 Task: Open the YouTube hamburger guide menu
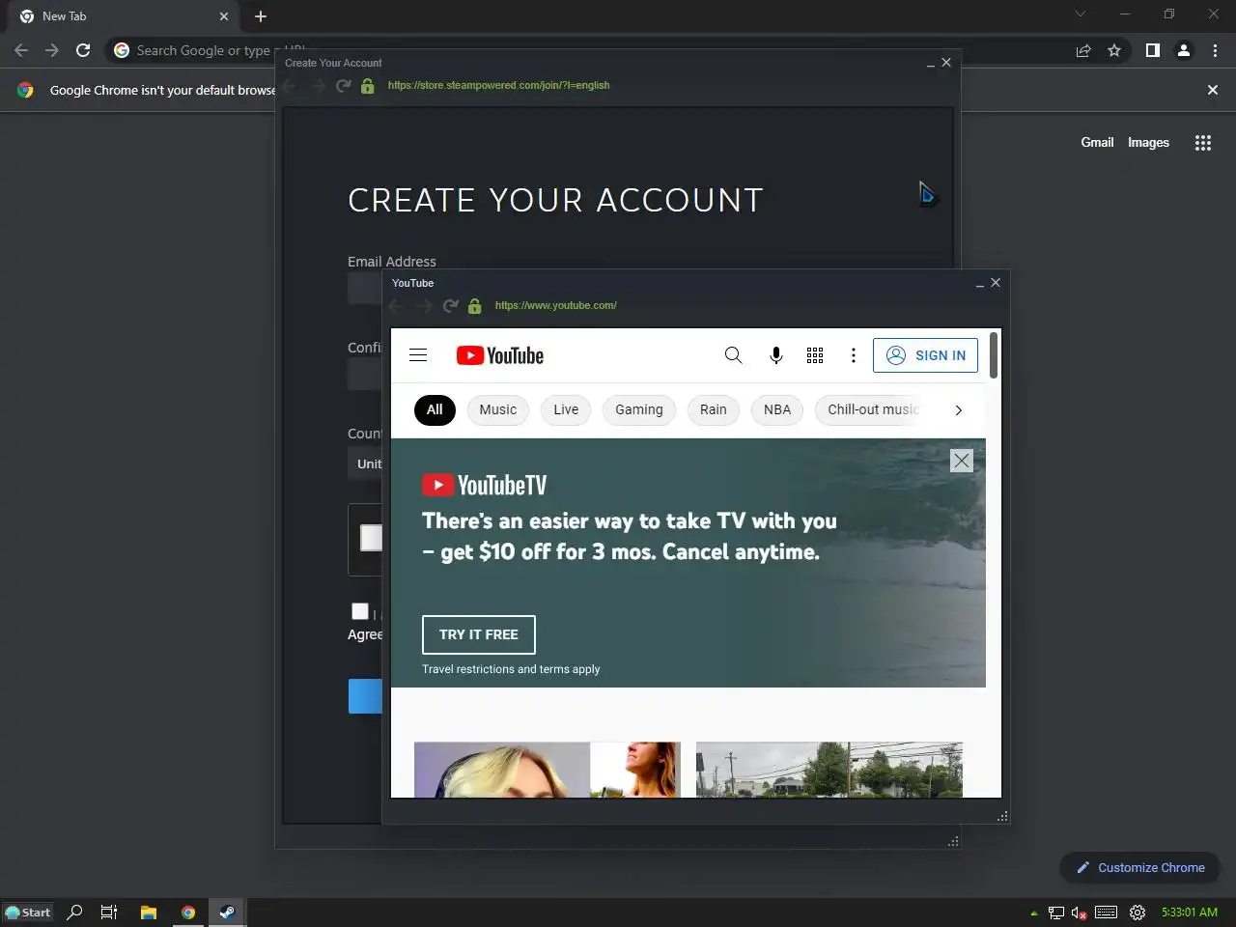coord(418,355)
